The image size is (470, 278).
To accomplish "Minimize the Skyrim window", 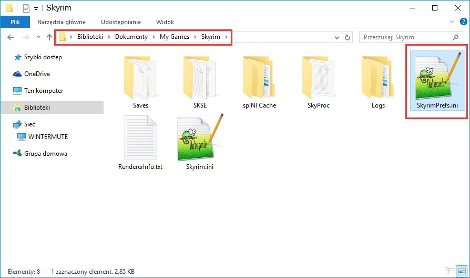I will pyautogui.click(x=412, y=8).
